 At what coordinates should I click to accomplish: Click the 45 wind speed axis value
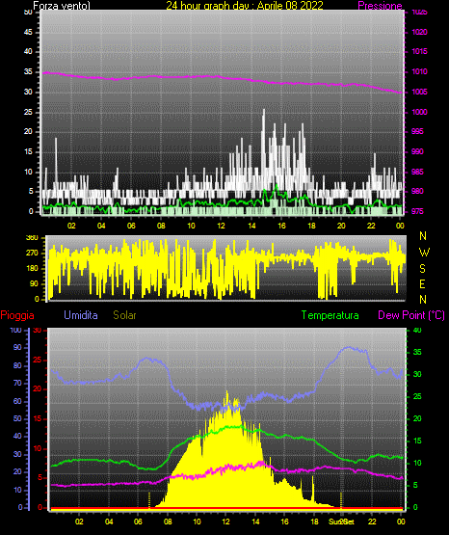[x=28, y=32]
